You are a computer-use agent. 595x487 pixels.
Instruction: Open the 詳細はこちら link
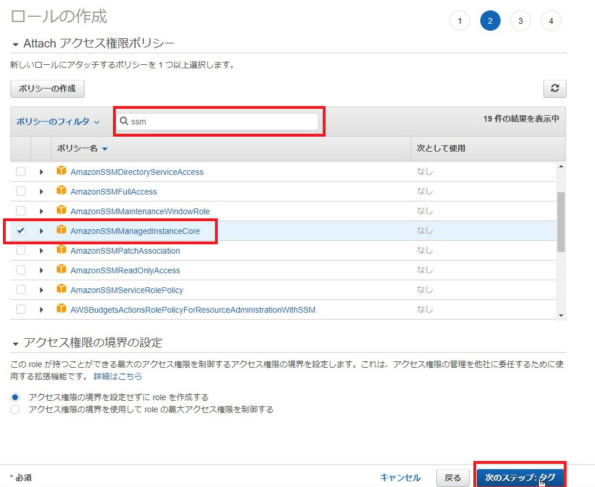pos(118,376)
